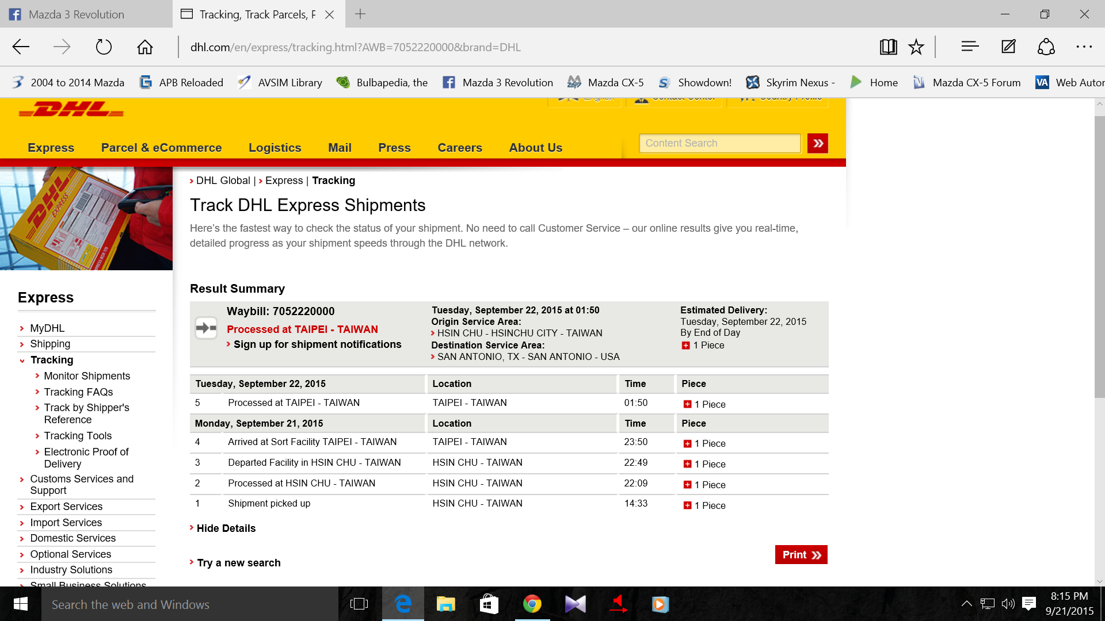Open the Express menu

pos(51,148)
